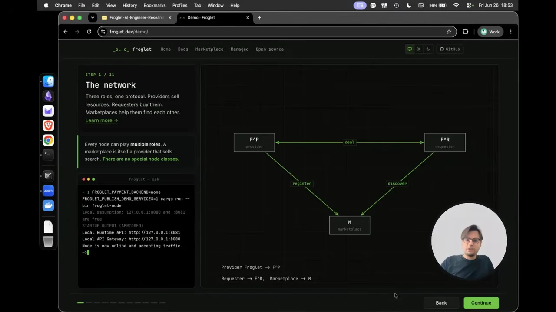The image size is (556, 312).
Task: Bookmark this page with the star icon
Action: (x=449, y=32)
